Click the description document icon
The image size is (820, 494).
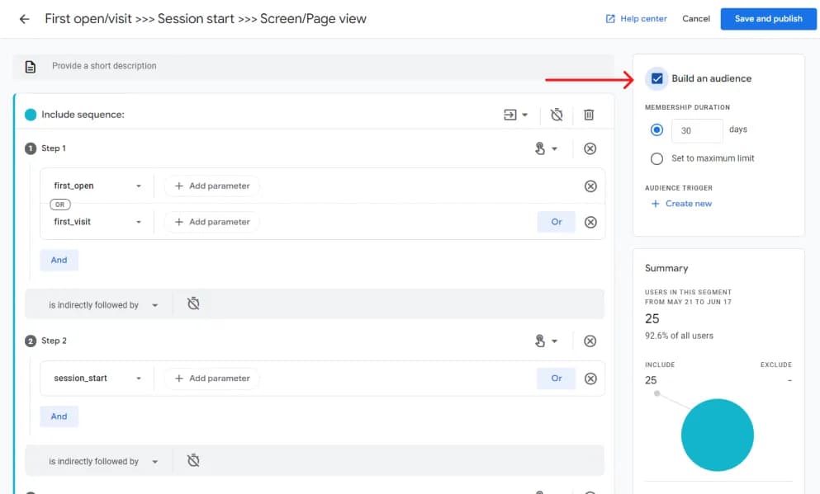point(31,66)
